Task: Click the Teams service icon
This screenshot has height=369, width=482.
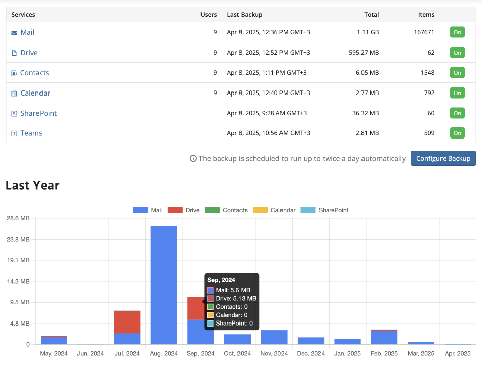Action: tap(14, 133)
